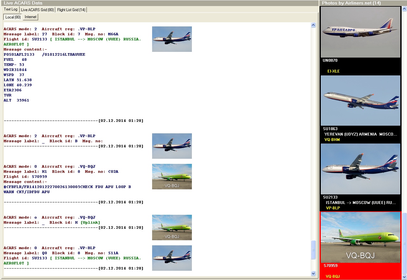
Task: Click the photos panel scroll-down arrow
Action: [x=404, y=277]
